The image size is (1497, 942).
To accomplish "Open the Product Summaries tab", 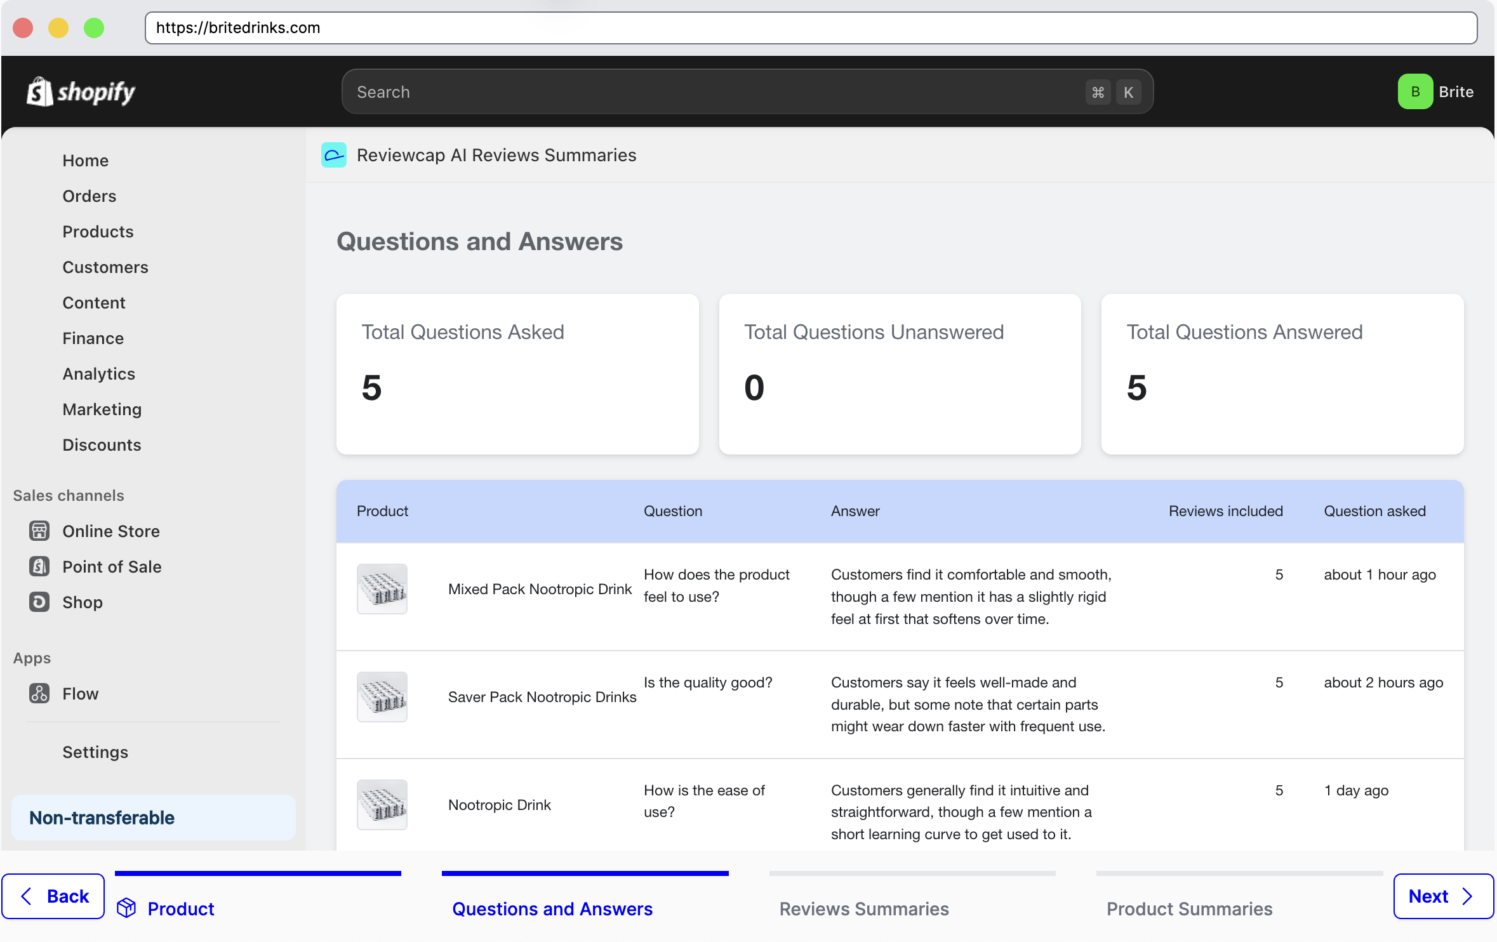I will [1189, 908].
